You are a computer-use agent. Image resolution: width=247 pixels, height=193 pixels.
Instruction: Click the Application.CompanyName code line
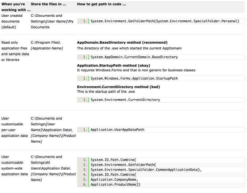click(x=114, y=179)
